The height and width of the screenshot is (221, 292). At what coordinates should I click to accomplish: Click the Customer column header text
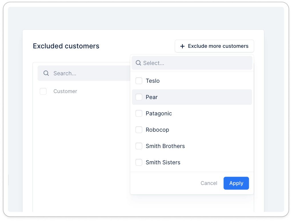coord(65,91)
